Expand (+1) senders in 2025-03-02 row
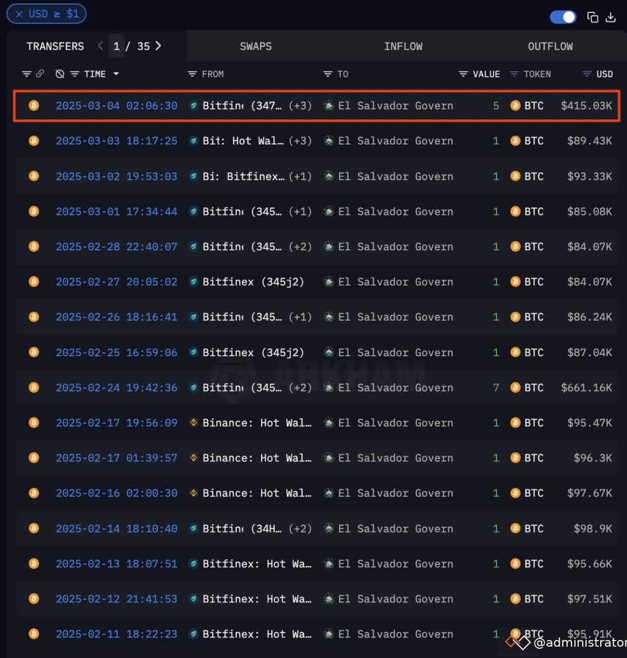The image size is (627, 658). (x=300, y=176)
